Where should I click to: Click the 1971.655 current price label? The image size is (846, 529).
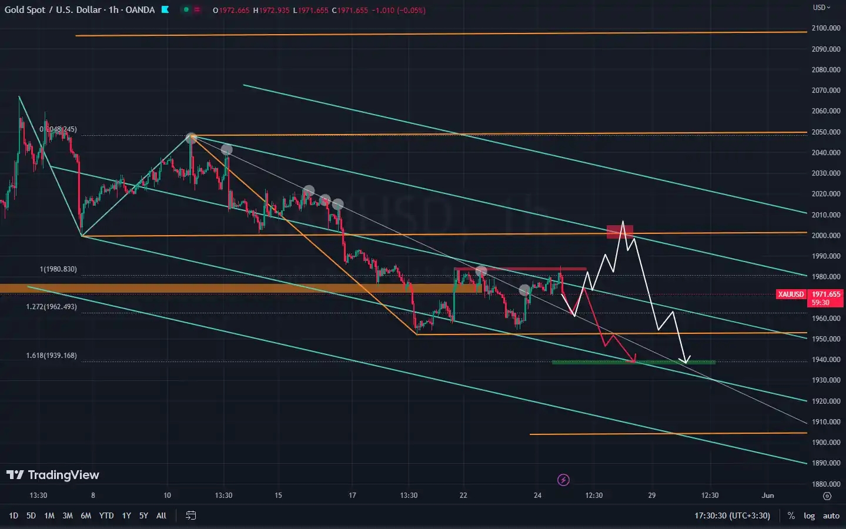point(826,294)
